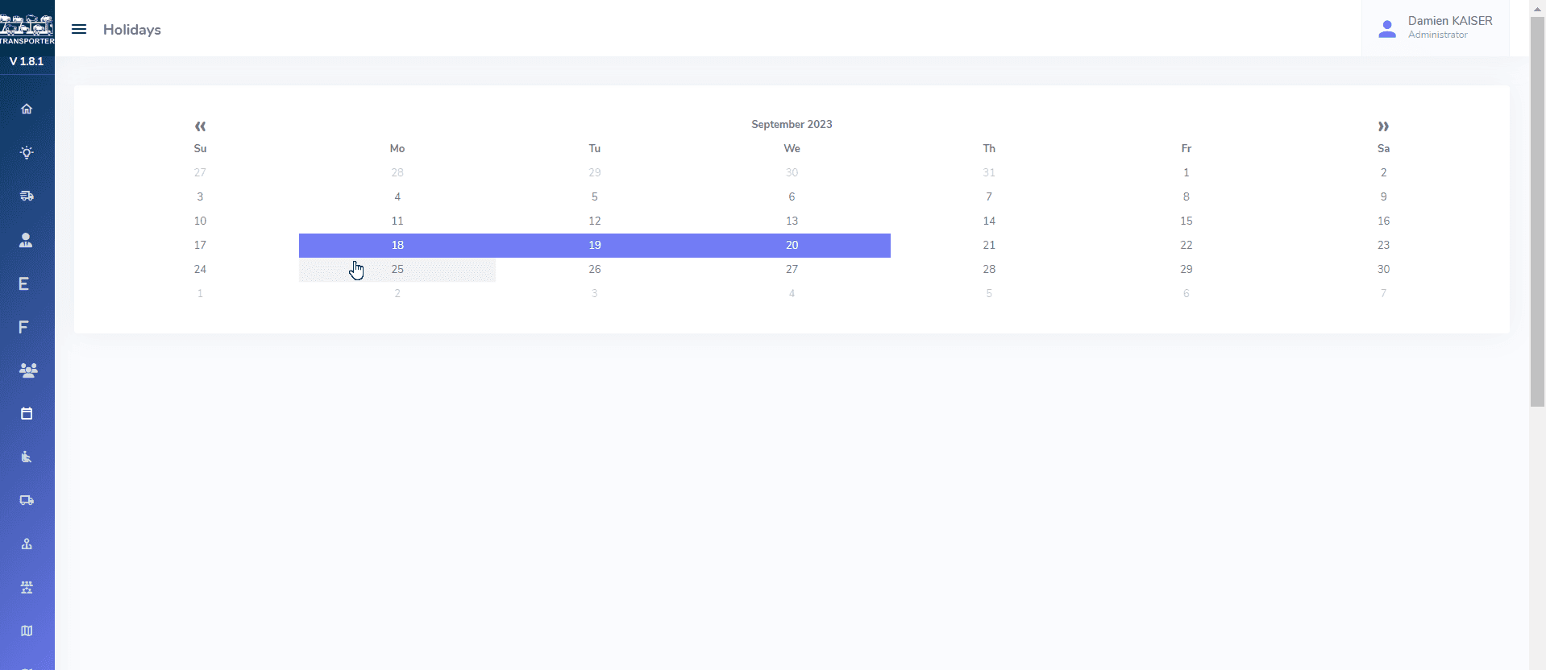Open the fast delivery truck icon

[27, 196]
